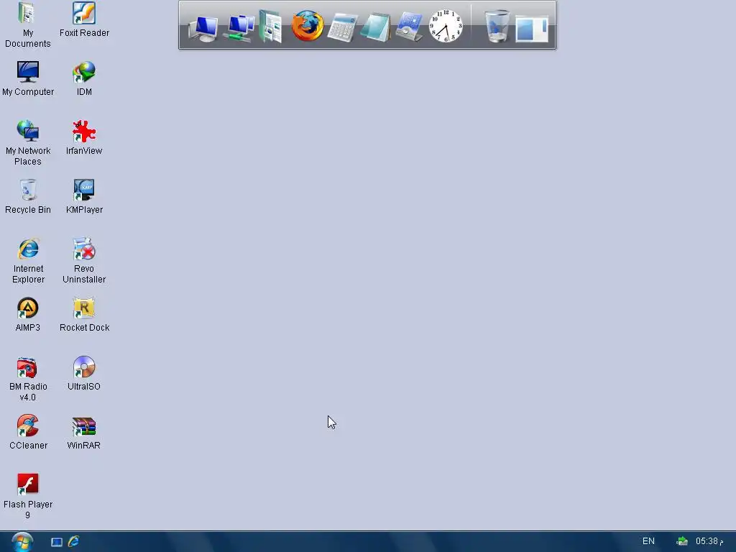Click the window panel icon in dock

(532, 29)
